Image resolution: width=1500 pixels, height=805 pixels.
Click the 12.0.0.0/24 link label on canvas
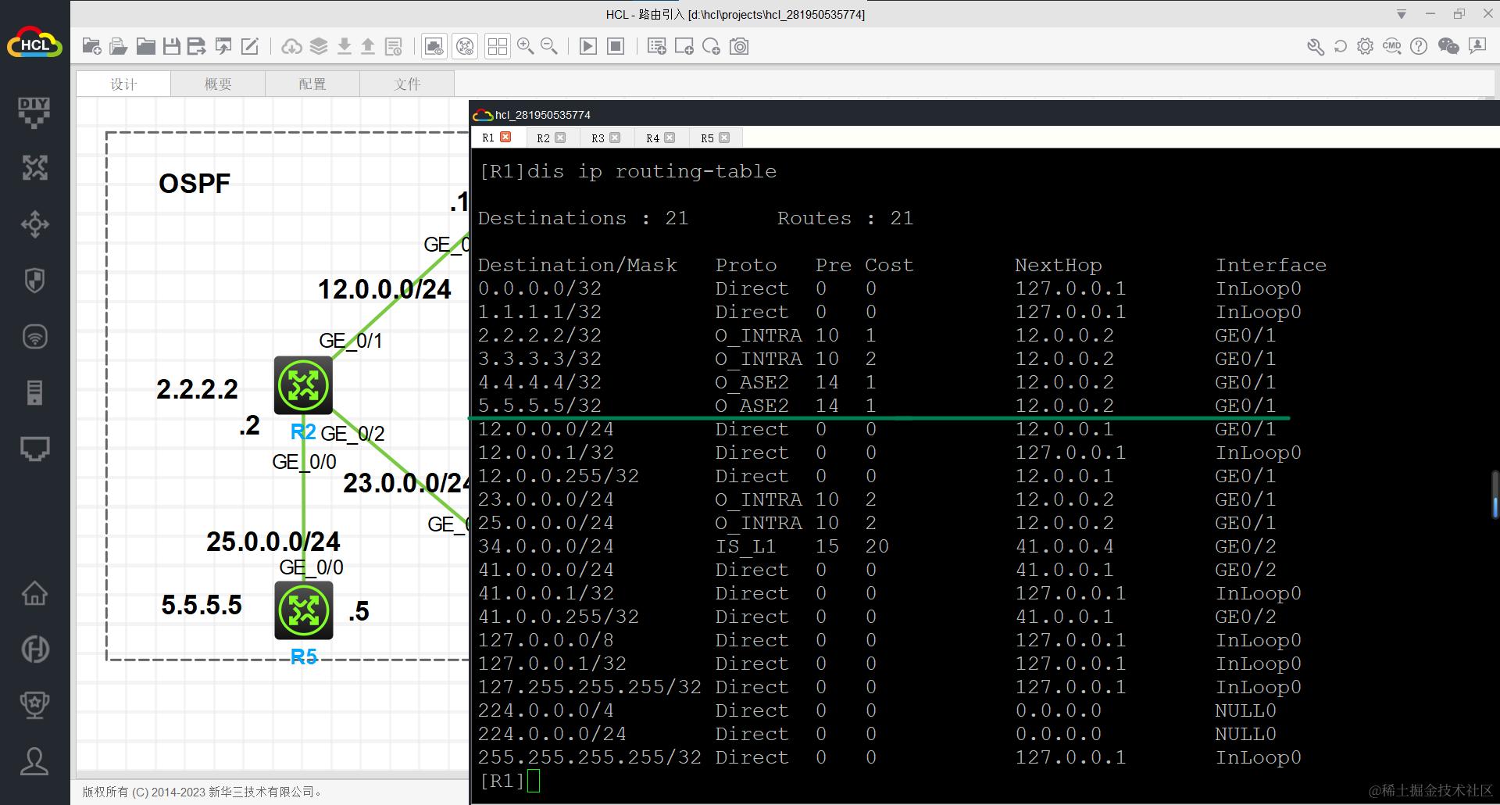pos(384,290)
